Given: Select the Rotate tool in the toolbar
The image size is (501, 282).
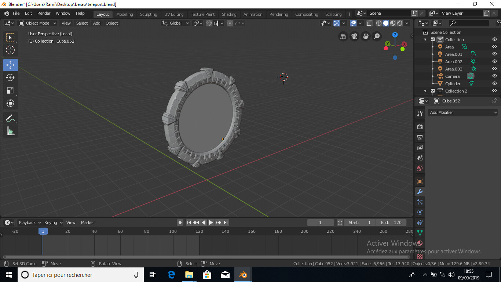Looking at the screenshot, I should 10,77.
